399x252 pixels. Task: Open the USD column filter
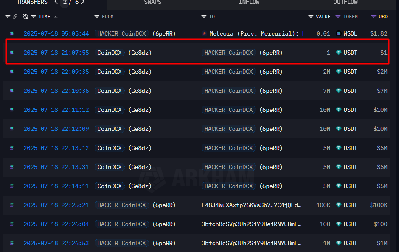(374, 17)
